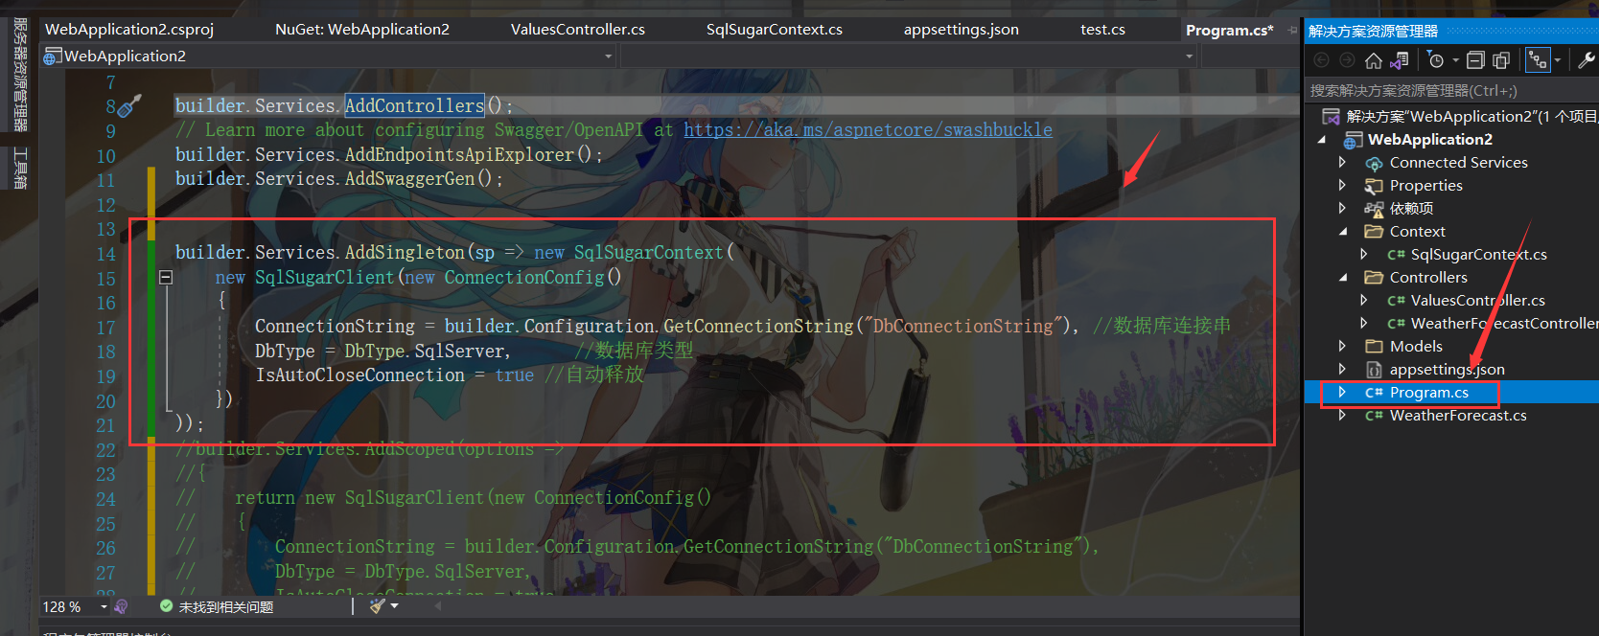Screen dimensions: 1599x636
Task: Open the dropdown beside the file nesting button
Action: [1558, 60]
